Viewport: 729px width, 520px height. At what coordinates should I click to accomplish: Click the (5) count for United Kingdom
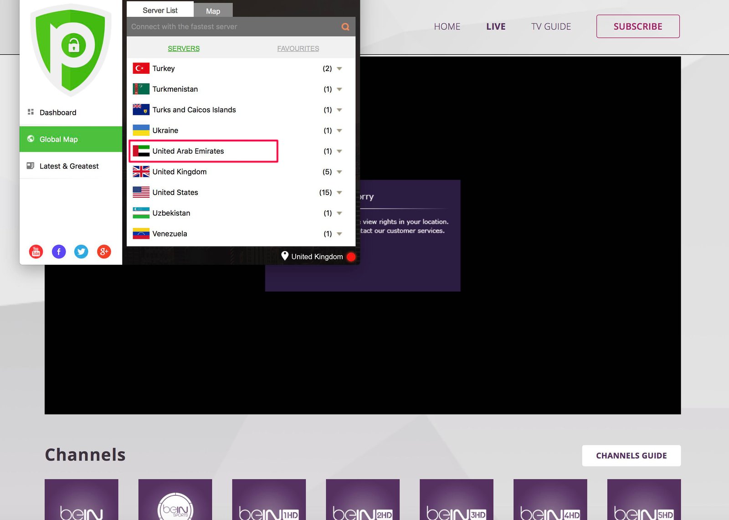coord(327,172)
